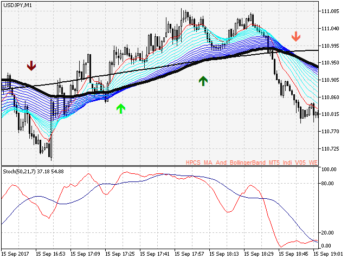The width and height of the screenshot is (347, 260).
Task: Click the 110.905 price level
Action: (330, 80)
